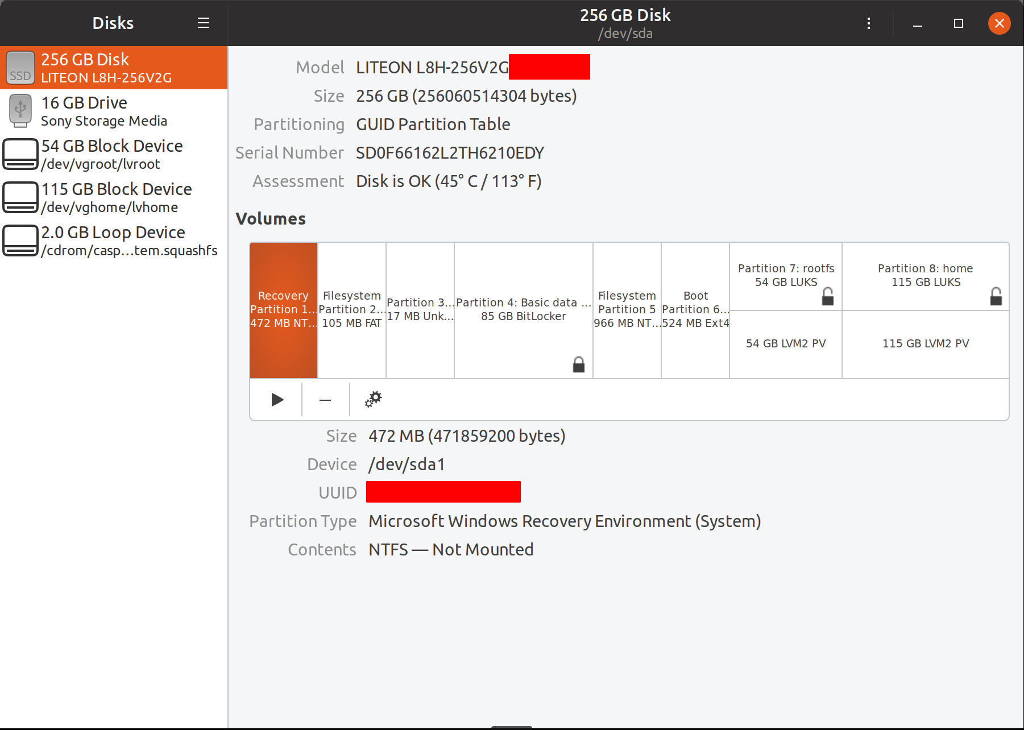Click the USB icon on the Sony Storage Media entry

tap(20, 111)
